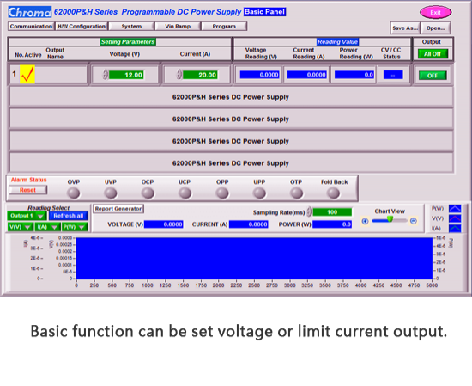Viewport: 472px width, 386px height.
Task: Click the Voltage (V) stepper arrows
Action: coord(105,75)
